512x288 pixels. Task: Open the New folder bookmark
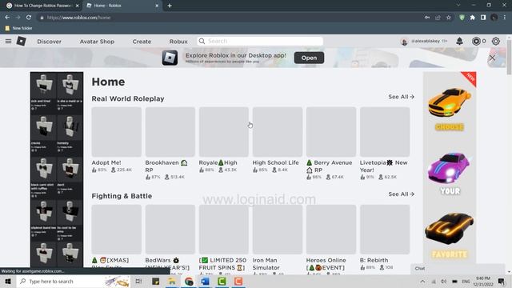pos(18,28)
